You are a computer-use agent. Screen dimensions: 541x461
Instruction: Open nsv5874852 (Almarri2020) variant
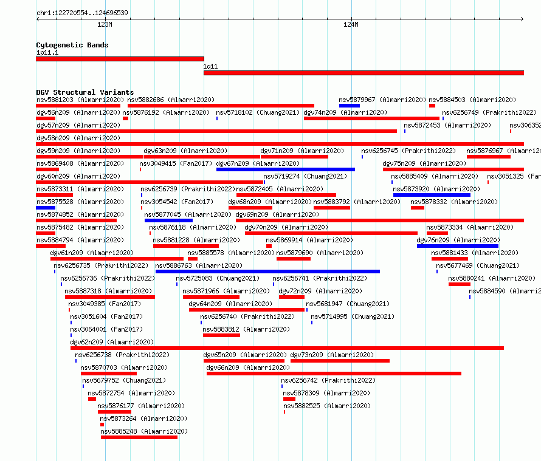(x=76, y=220)
